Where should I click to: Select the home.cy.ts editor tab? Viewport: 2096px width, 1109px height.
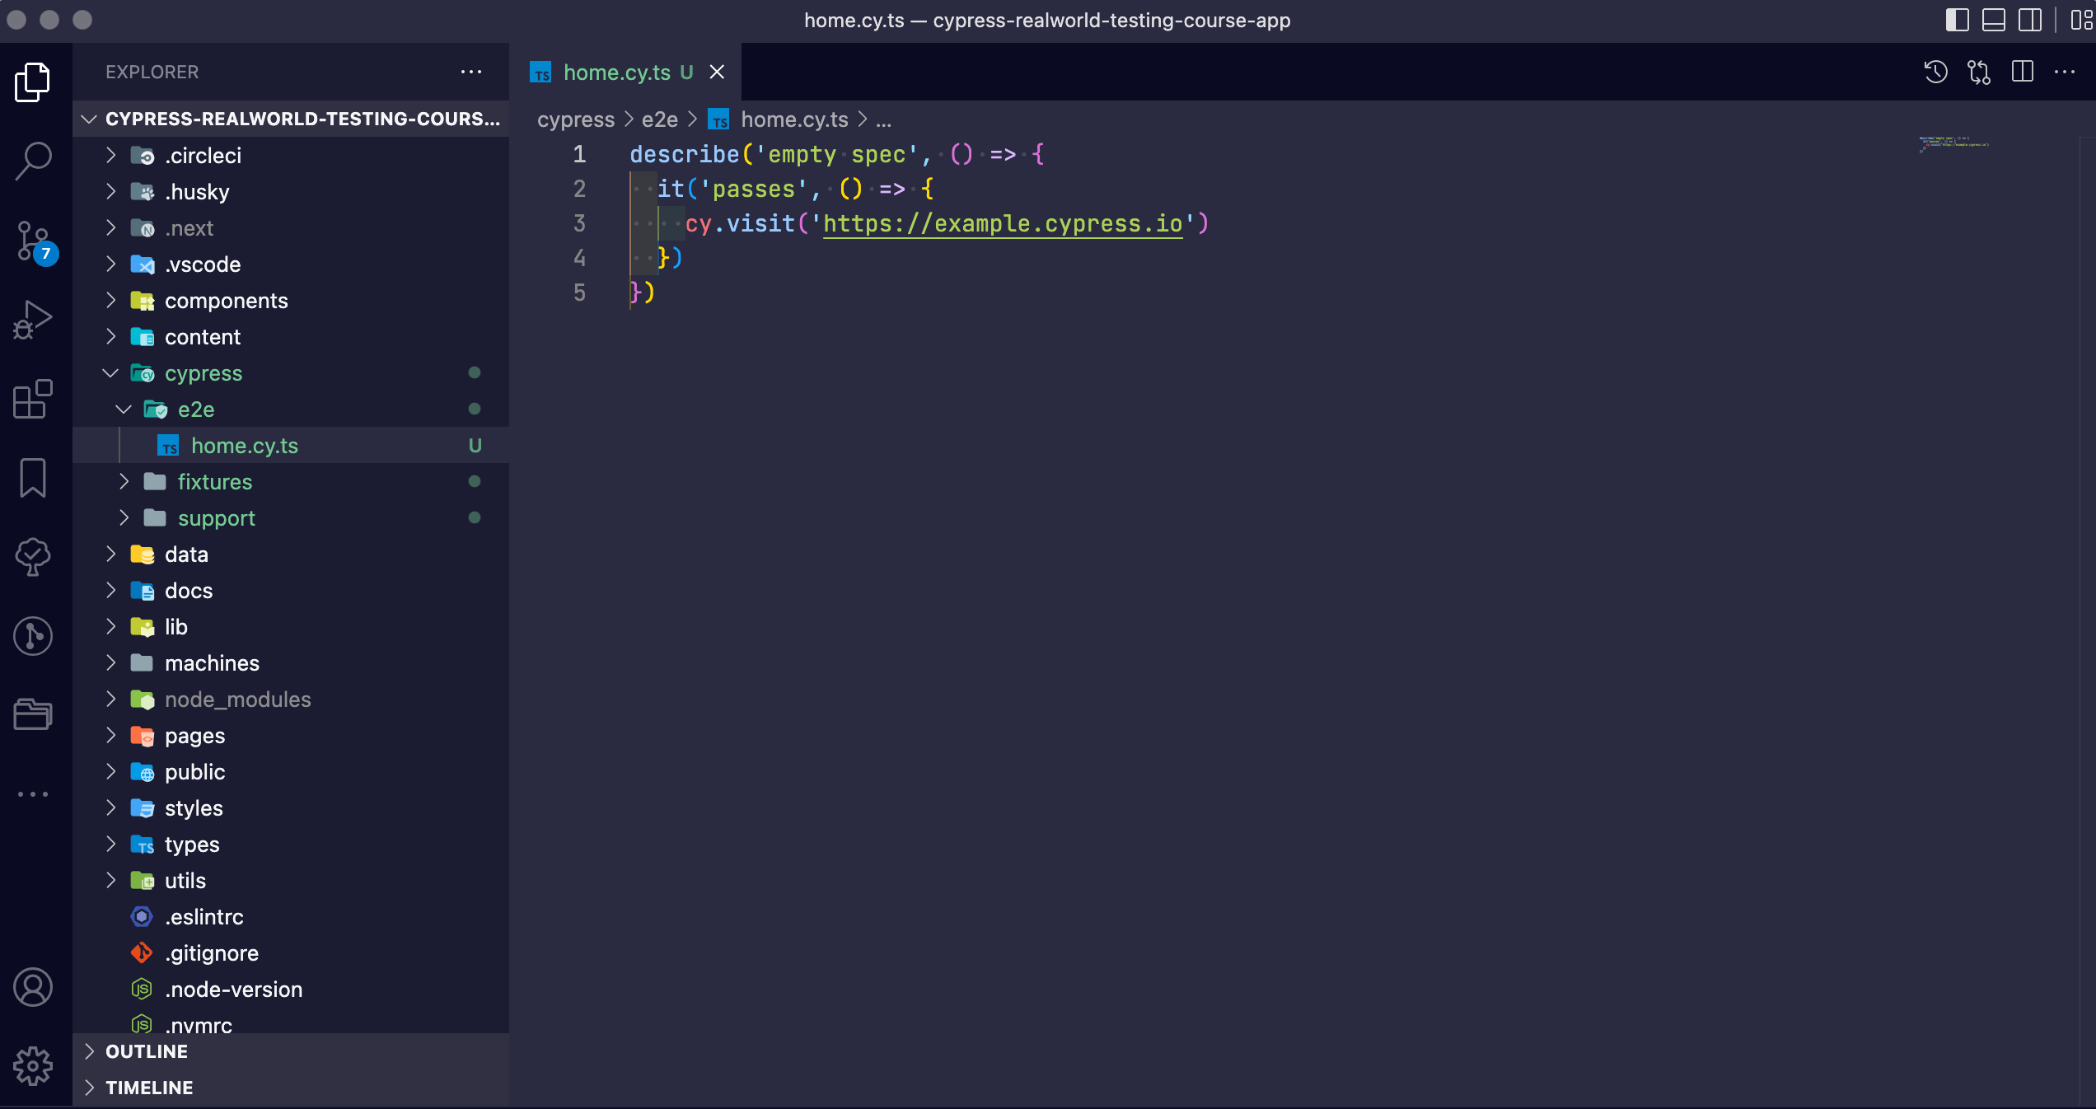coord(616,73)
